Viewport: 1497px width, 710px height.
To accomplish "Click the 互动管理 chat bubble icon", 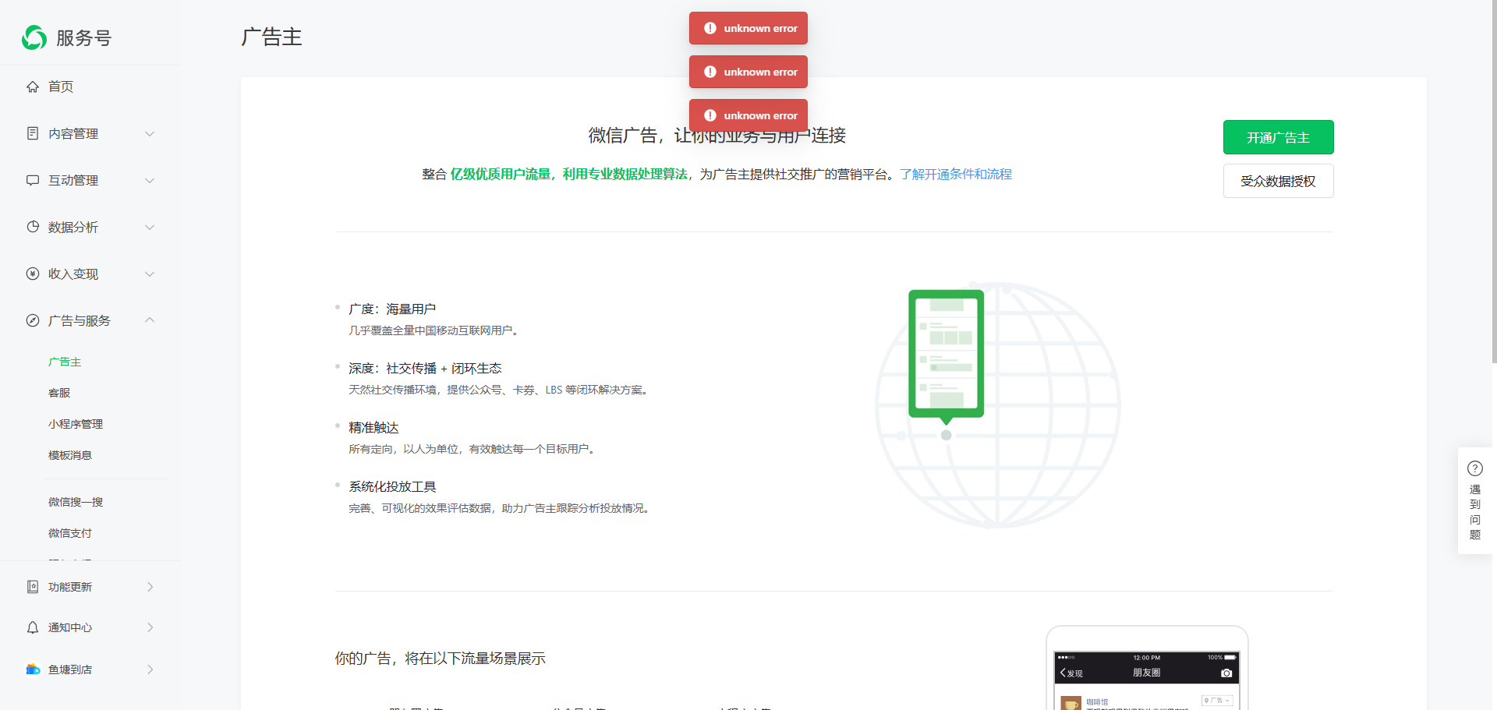I will click(x=33, y=180).
